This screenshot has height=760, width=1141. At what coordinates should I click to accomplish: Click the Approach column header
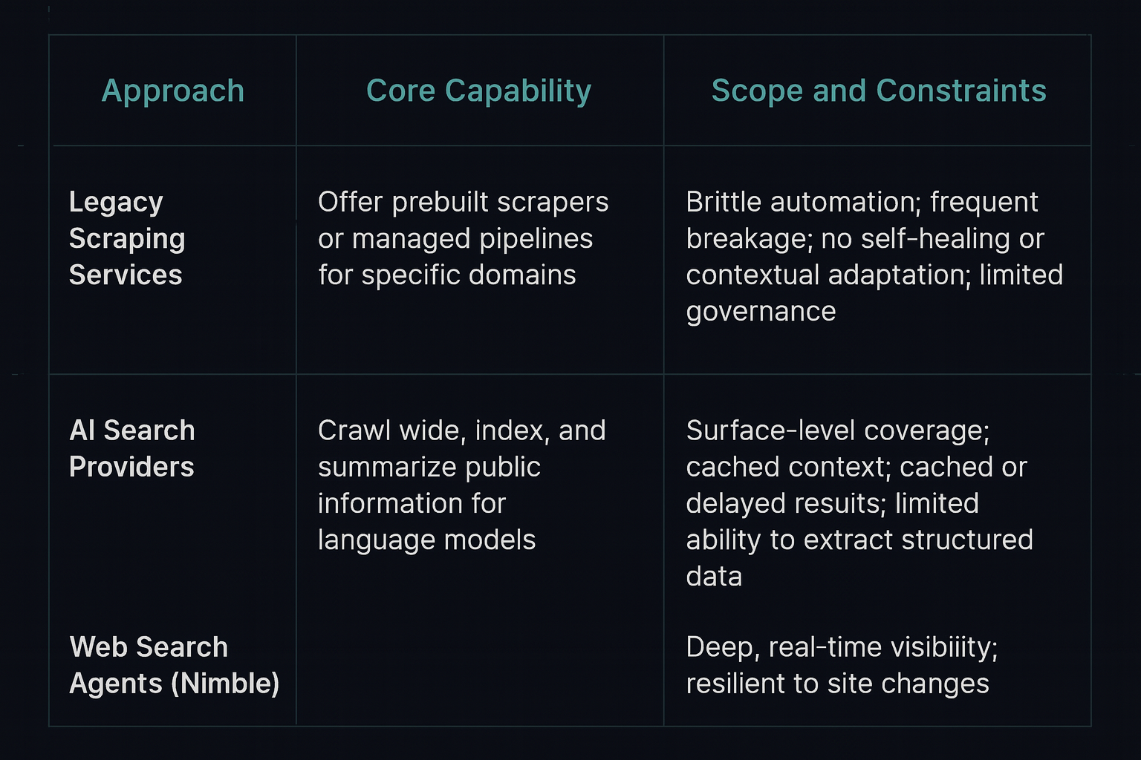pos(173,91)
